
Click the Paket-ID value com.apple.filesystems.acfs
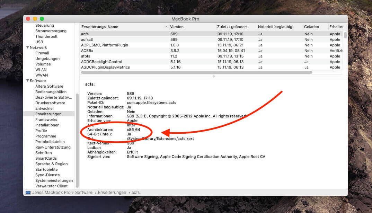(152, 103)
